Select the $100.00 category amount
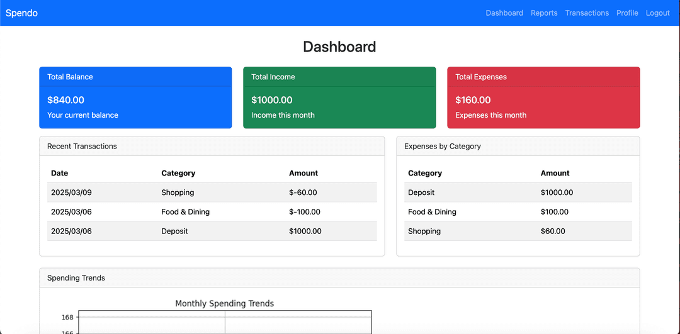680x334 pixels. (555, 212)
